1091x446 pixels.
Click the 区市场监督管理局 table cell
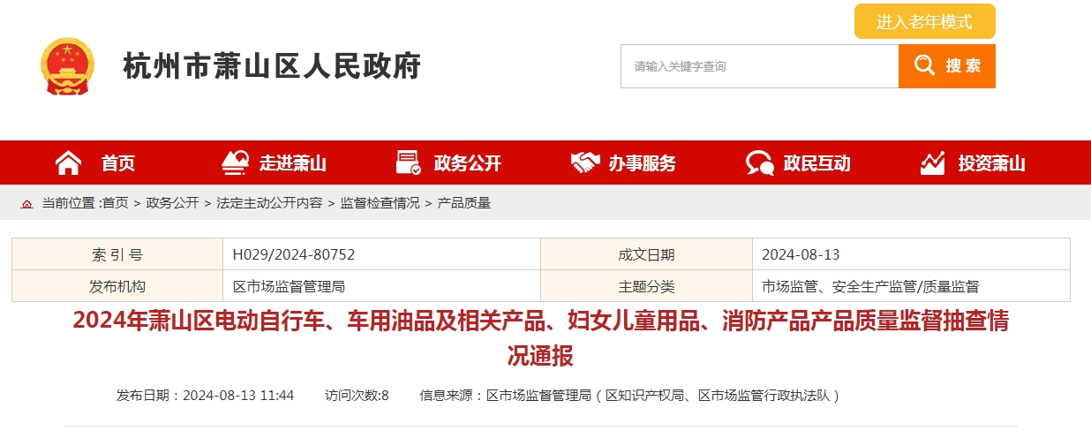tap(381, 286)
